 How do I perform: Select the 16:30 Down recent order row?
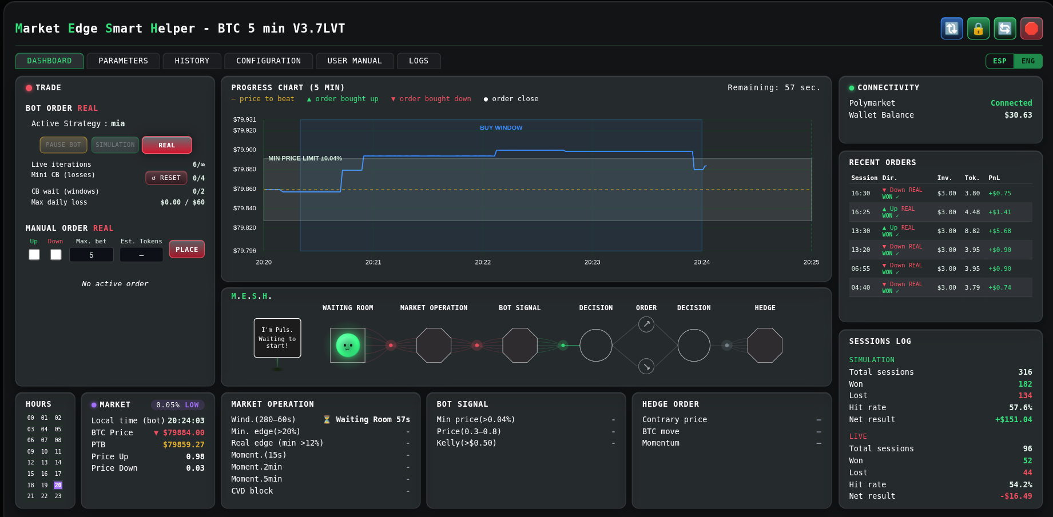[940, 193]
